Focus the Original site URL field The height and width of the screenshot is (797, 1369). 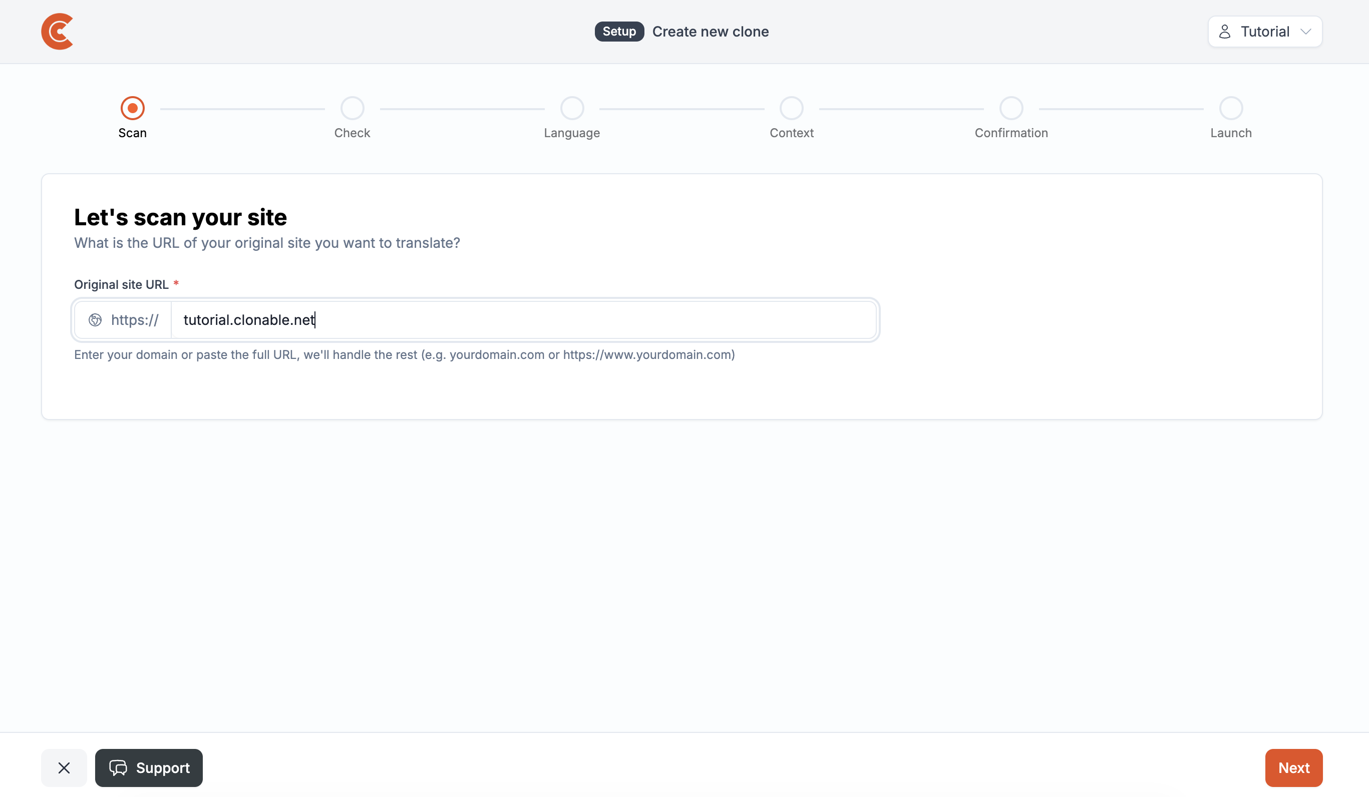coord(524,320)
